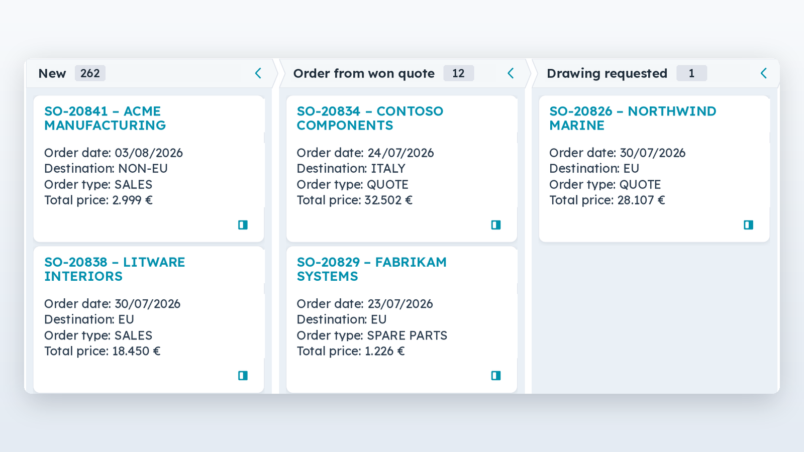Open preview panel icon on SO-20834 card
Screen dimensions: 804x452
pos(496,224)
